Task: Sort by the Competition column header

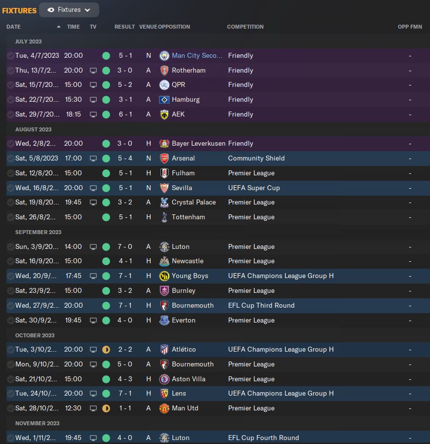Action: (x=245, y=27)
